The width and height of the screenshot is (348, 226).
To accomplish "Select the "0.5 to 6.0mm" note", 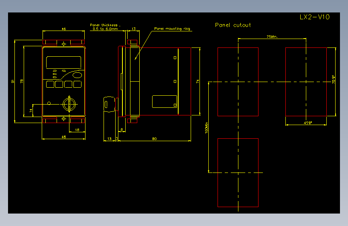I will point(105,29).
